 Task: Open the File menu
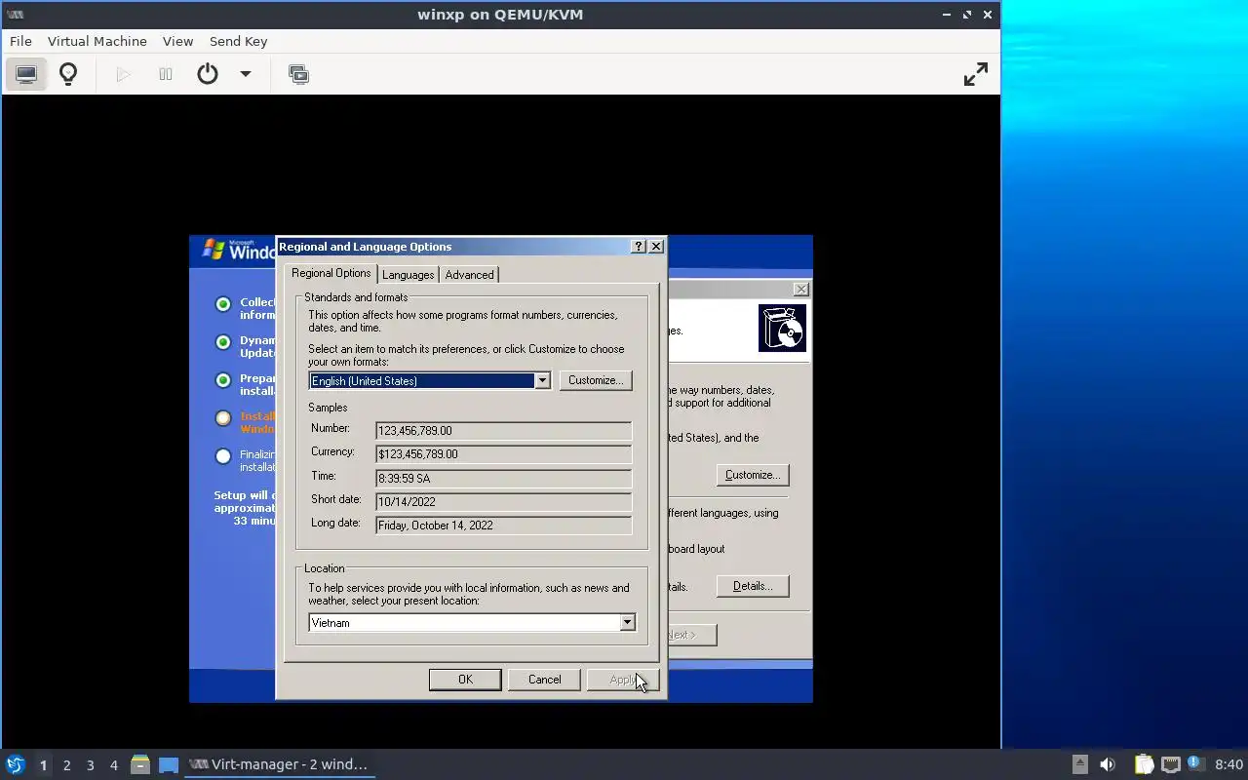(x=20, y=41)
